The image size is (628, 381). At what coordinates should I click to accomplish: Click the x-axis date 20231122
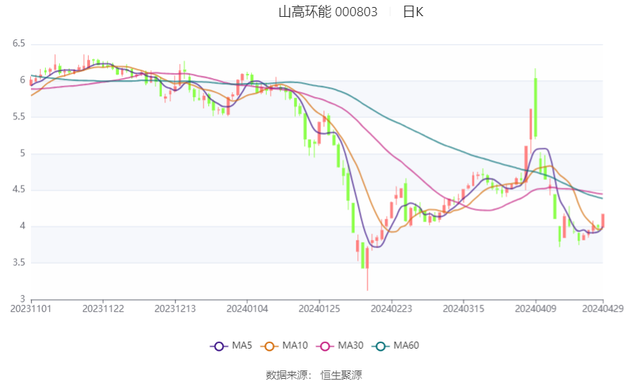[103, 309]
